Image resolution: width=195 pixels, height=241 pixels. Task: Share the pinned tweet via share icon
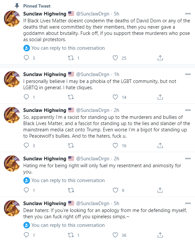click(160, 58)
